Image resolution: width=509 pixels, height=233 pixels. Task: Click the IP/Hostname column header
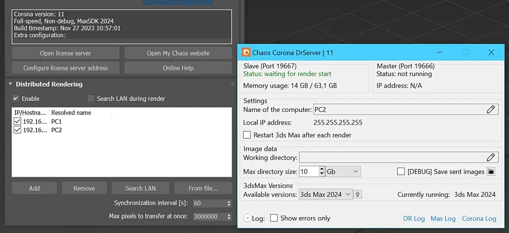tap(30, 113)
